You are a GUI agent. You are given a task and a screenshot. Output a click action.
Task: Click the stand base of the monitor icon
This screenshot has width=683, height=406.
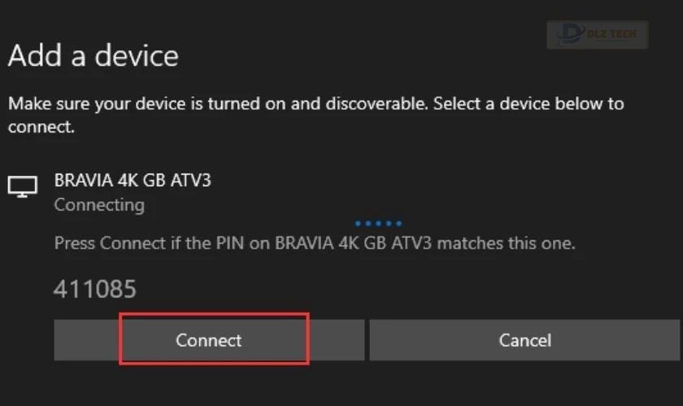[23, 197]
